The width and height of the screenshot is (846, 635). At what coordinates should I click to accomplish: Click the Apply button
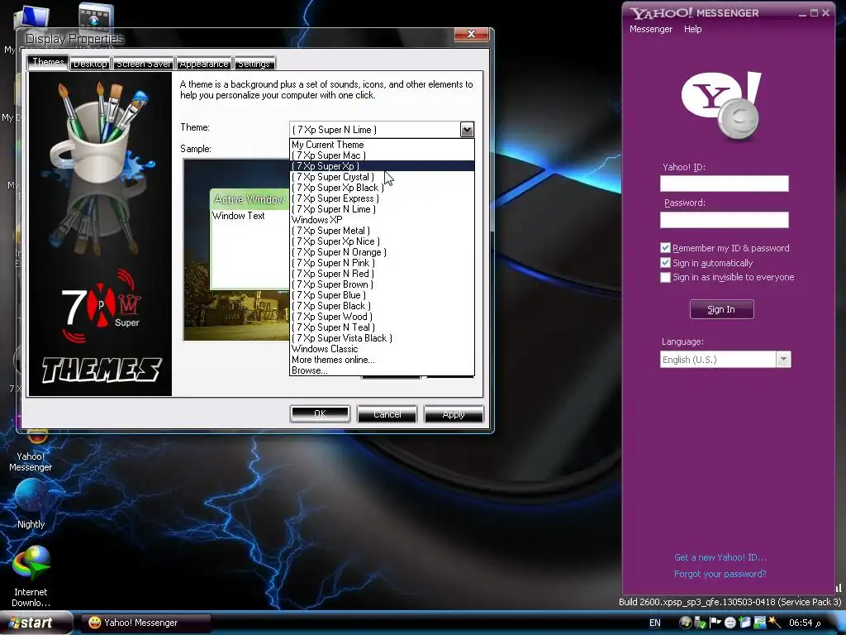[x=454, y=414]
